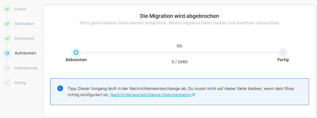
Task: Go to the Download step label
Action: point(24,38)
